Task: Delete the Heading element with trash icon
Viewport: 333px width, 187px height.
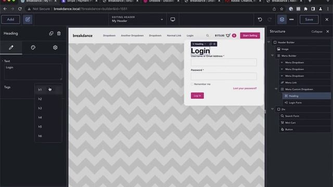Action: (59, 33)
